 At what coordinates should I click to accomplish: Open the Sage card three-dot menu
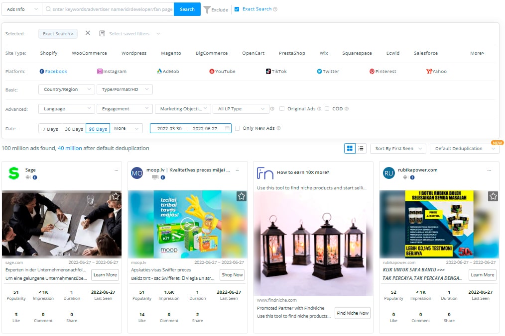click(x=116, y=170)
